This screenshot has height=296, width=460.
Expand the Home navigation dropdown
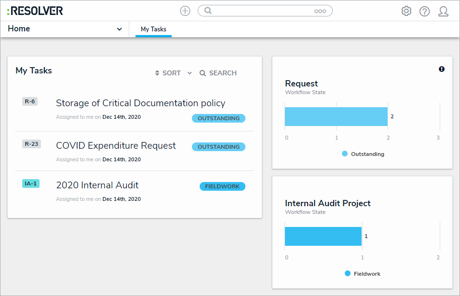119,29
